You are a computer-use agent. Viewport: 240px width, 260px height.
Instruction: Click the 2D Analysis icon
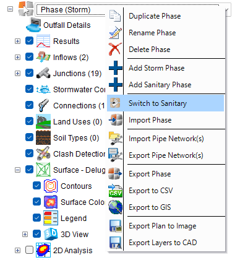click(43, 250)
